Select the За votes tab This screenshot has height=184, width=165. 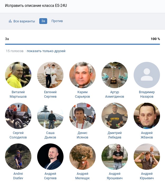pos(43,21)
